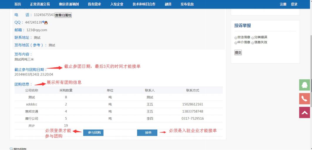Go to 正常资源交易 in the navigation bar
The image size is (312, 150).
[40, 4]
